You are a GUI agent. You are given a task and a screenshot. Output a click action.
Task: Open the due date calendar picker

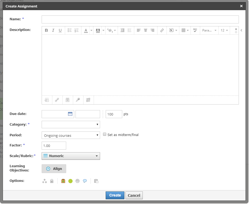[x=70, y=114]
